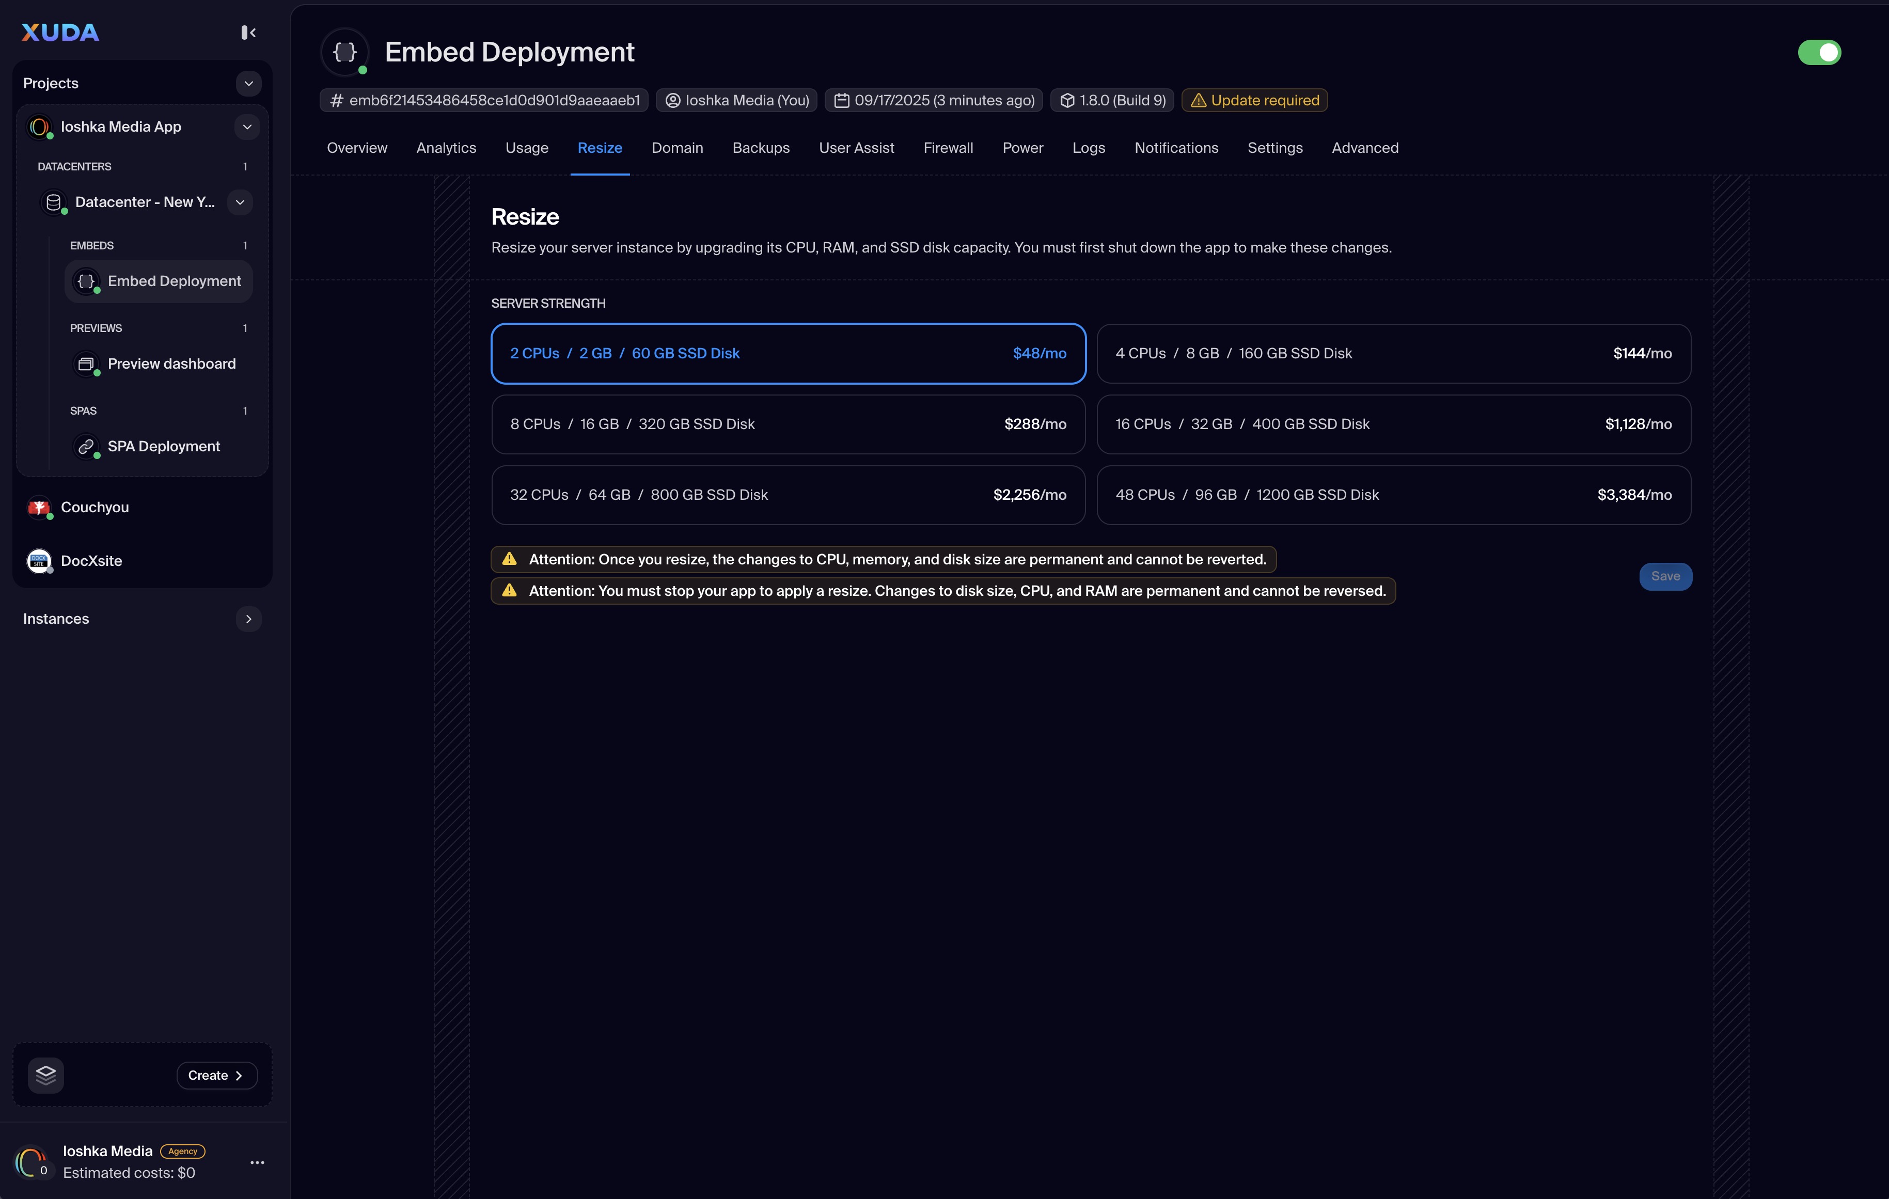The image size is (1889, 1199).
Task: Open SPA Deployment in sidebar
Action: pos(159,446)
